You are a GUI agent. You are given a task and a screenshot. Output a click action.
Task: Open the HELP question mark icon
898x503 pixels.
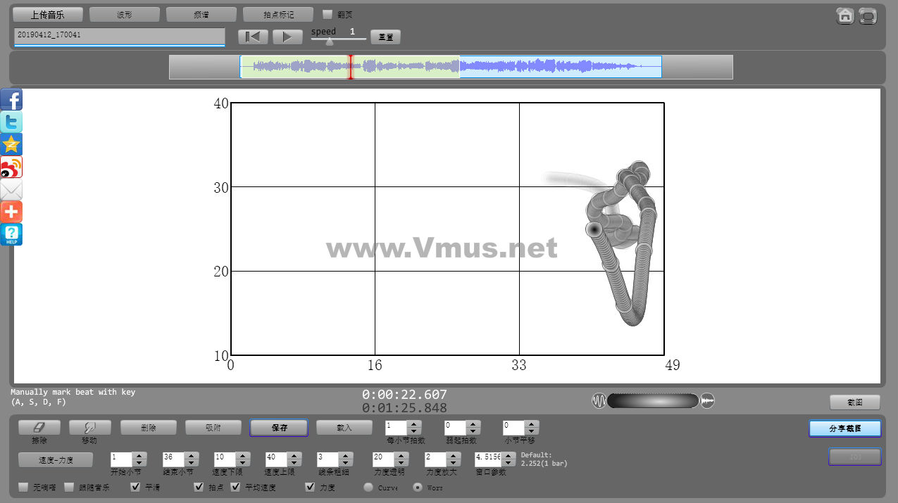11,235
